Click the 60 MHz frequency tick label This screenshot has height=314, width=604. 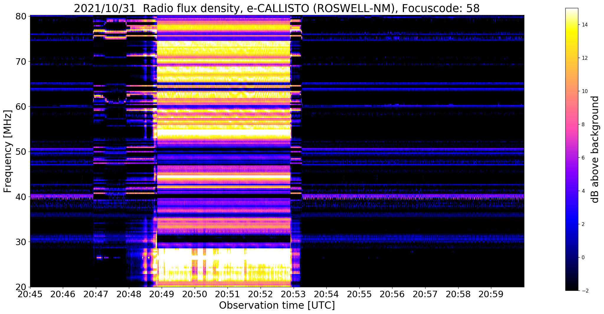[x=21, y=107]
